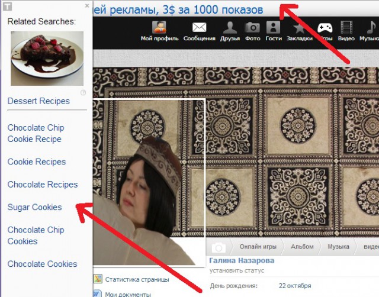Open Видео film icon
The width and height of the screenshot is (379, 297).
[x=346, y=27]
